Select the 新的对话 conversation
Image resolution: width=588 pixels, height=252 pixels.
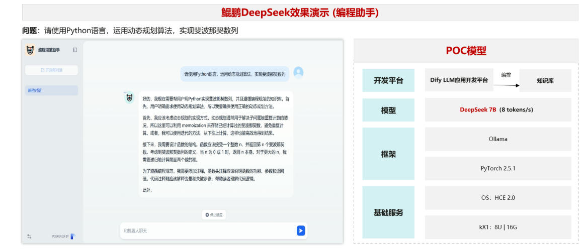52,90
